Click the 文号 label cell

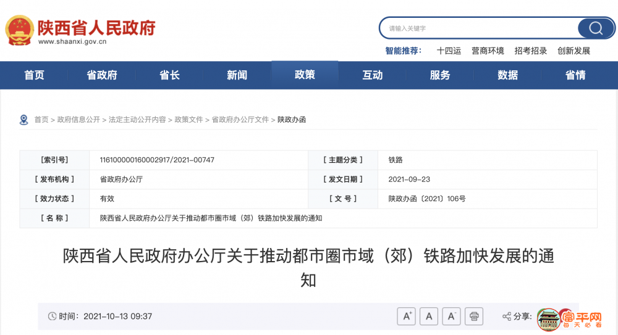point(343,199)
